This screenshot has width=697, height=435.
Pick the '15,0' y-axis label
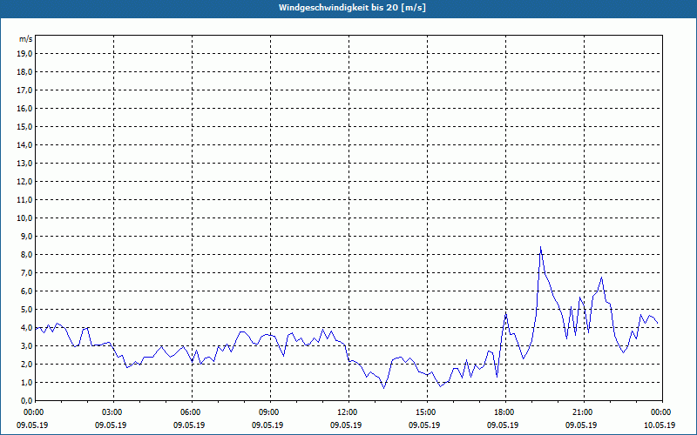(x=24, y=126)
